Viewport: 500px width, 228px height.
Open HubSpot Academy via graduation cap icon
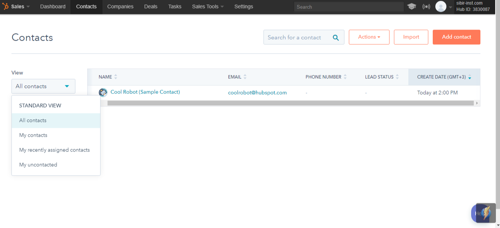point(411,6)
